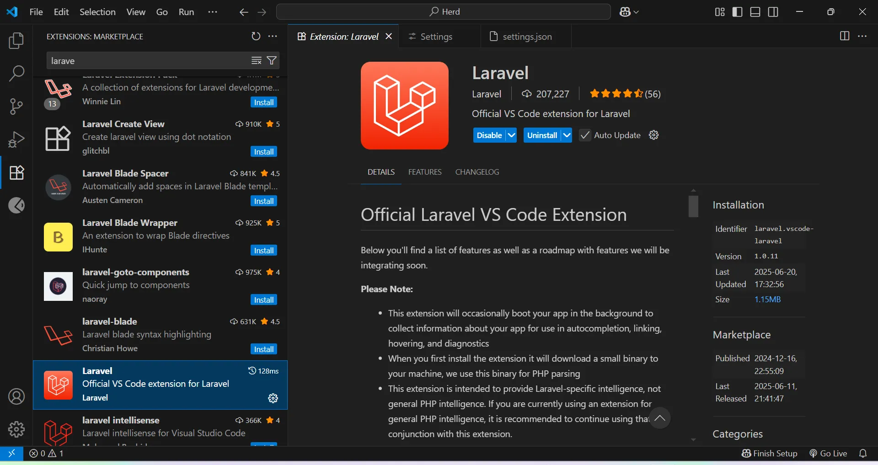Open the File menu
878x465 pixels.
(36, 12)
